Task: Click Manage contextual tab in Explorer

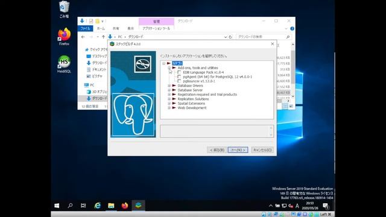Action: point(156,22)
